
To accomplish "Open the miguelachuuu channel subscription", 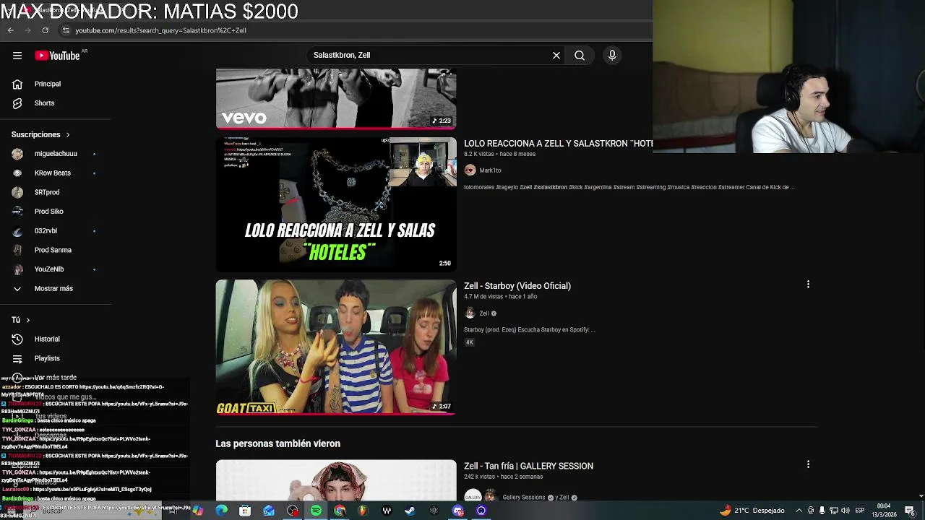I will click(x=56, y=154).
